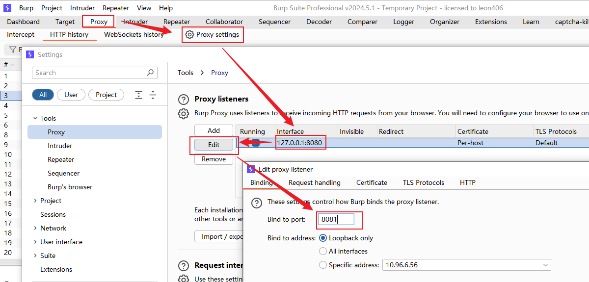Open the Repeater menu in the menu bar
Image resolution: width=589 pixels, height=282 pixels.
click(x=116, y=8)
